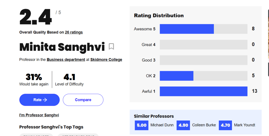Open the Business department link
The height and width of the screenshot is (136, 269).
(66, 60)
